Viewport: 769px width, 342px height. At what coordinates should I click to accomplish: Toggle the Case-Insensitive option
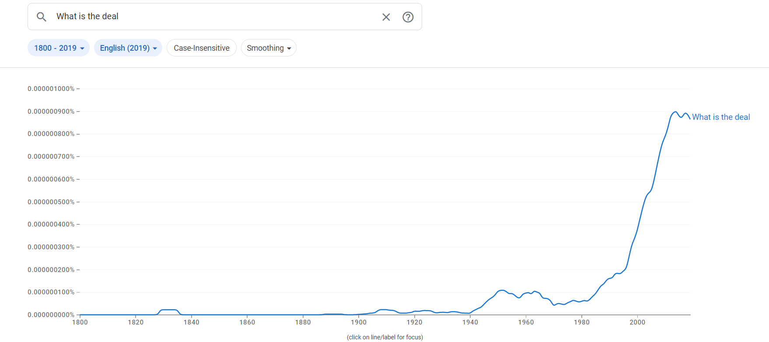coord(201,48)
